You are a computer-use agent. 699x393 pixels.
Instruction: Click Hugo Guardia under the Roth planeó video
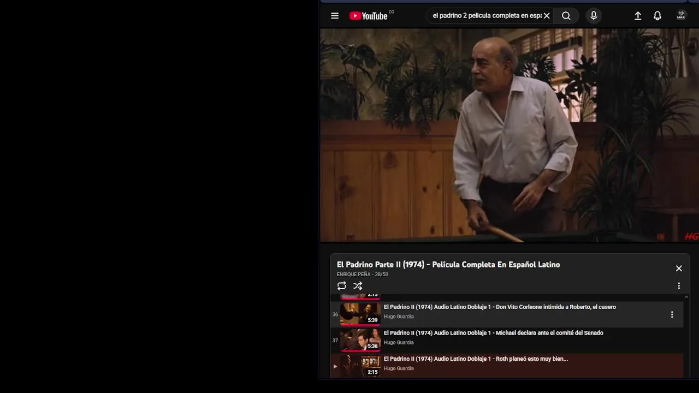(x=399, y=368)
